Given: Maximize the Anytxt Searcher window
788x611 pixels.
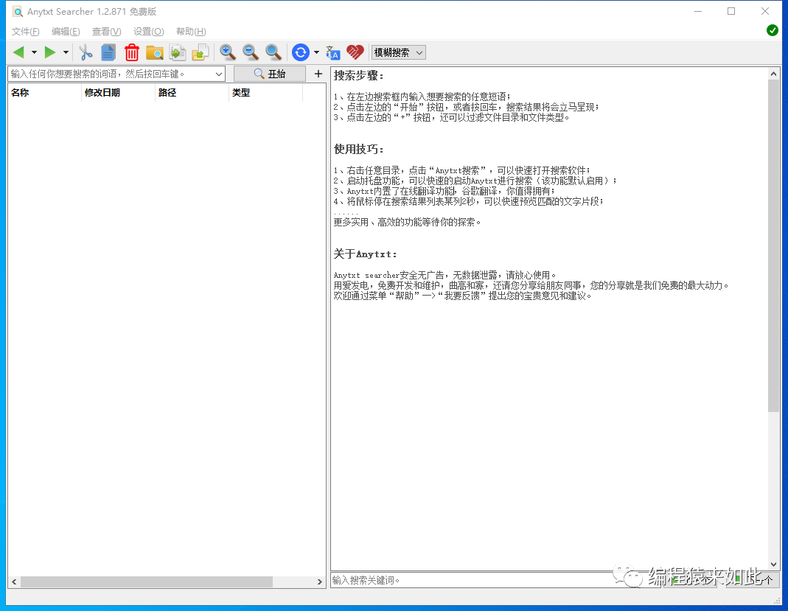Looking at the screenshot, I should coord(731,11).
